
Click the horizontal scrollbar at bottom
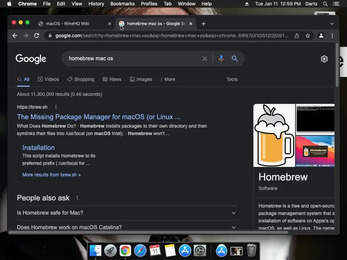pos(148,232)
